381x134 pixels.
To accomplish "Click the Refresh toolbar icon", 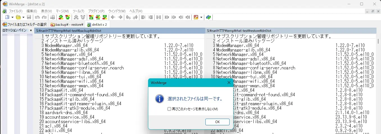I will (x=208, y=17).
